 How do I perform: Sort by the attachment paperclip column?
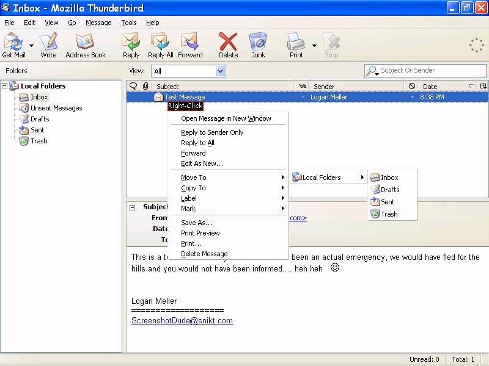(145, 86)
